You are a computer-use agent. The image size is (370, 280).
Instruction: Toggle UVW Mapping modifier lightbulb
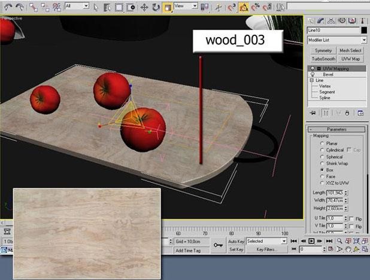313,68
